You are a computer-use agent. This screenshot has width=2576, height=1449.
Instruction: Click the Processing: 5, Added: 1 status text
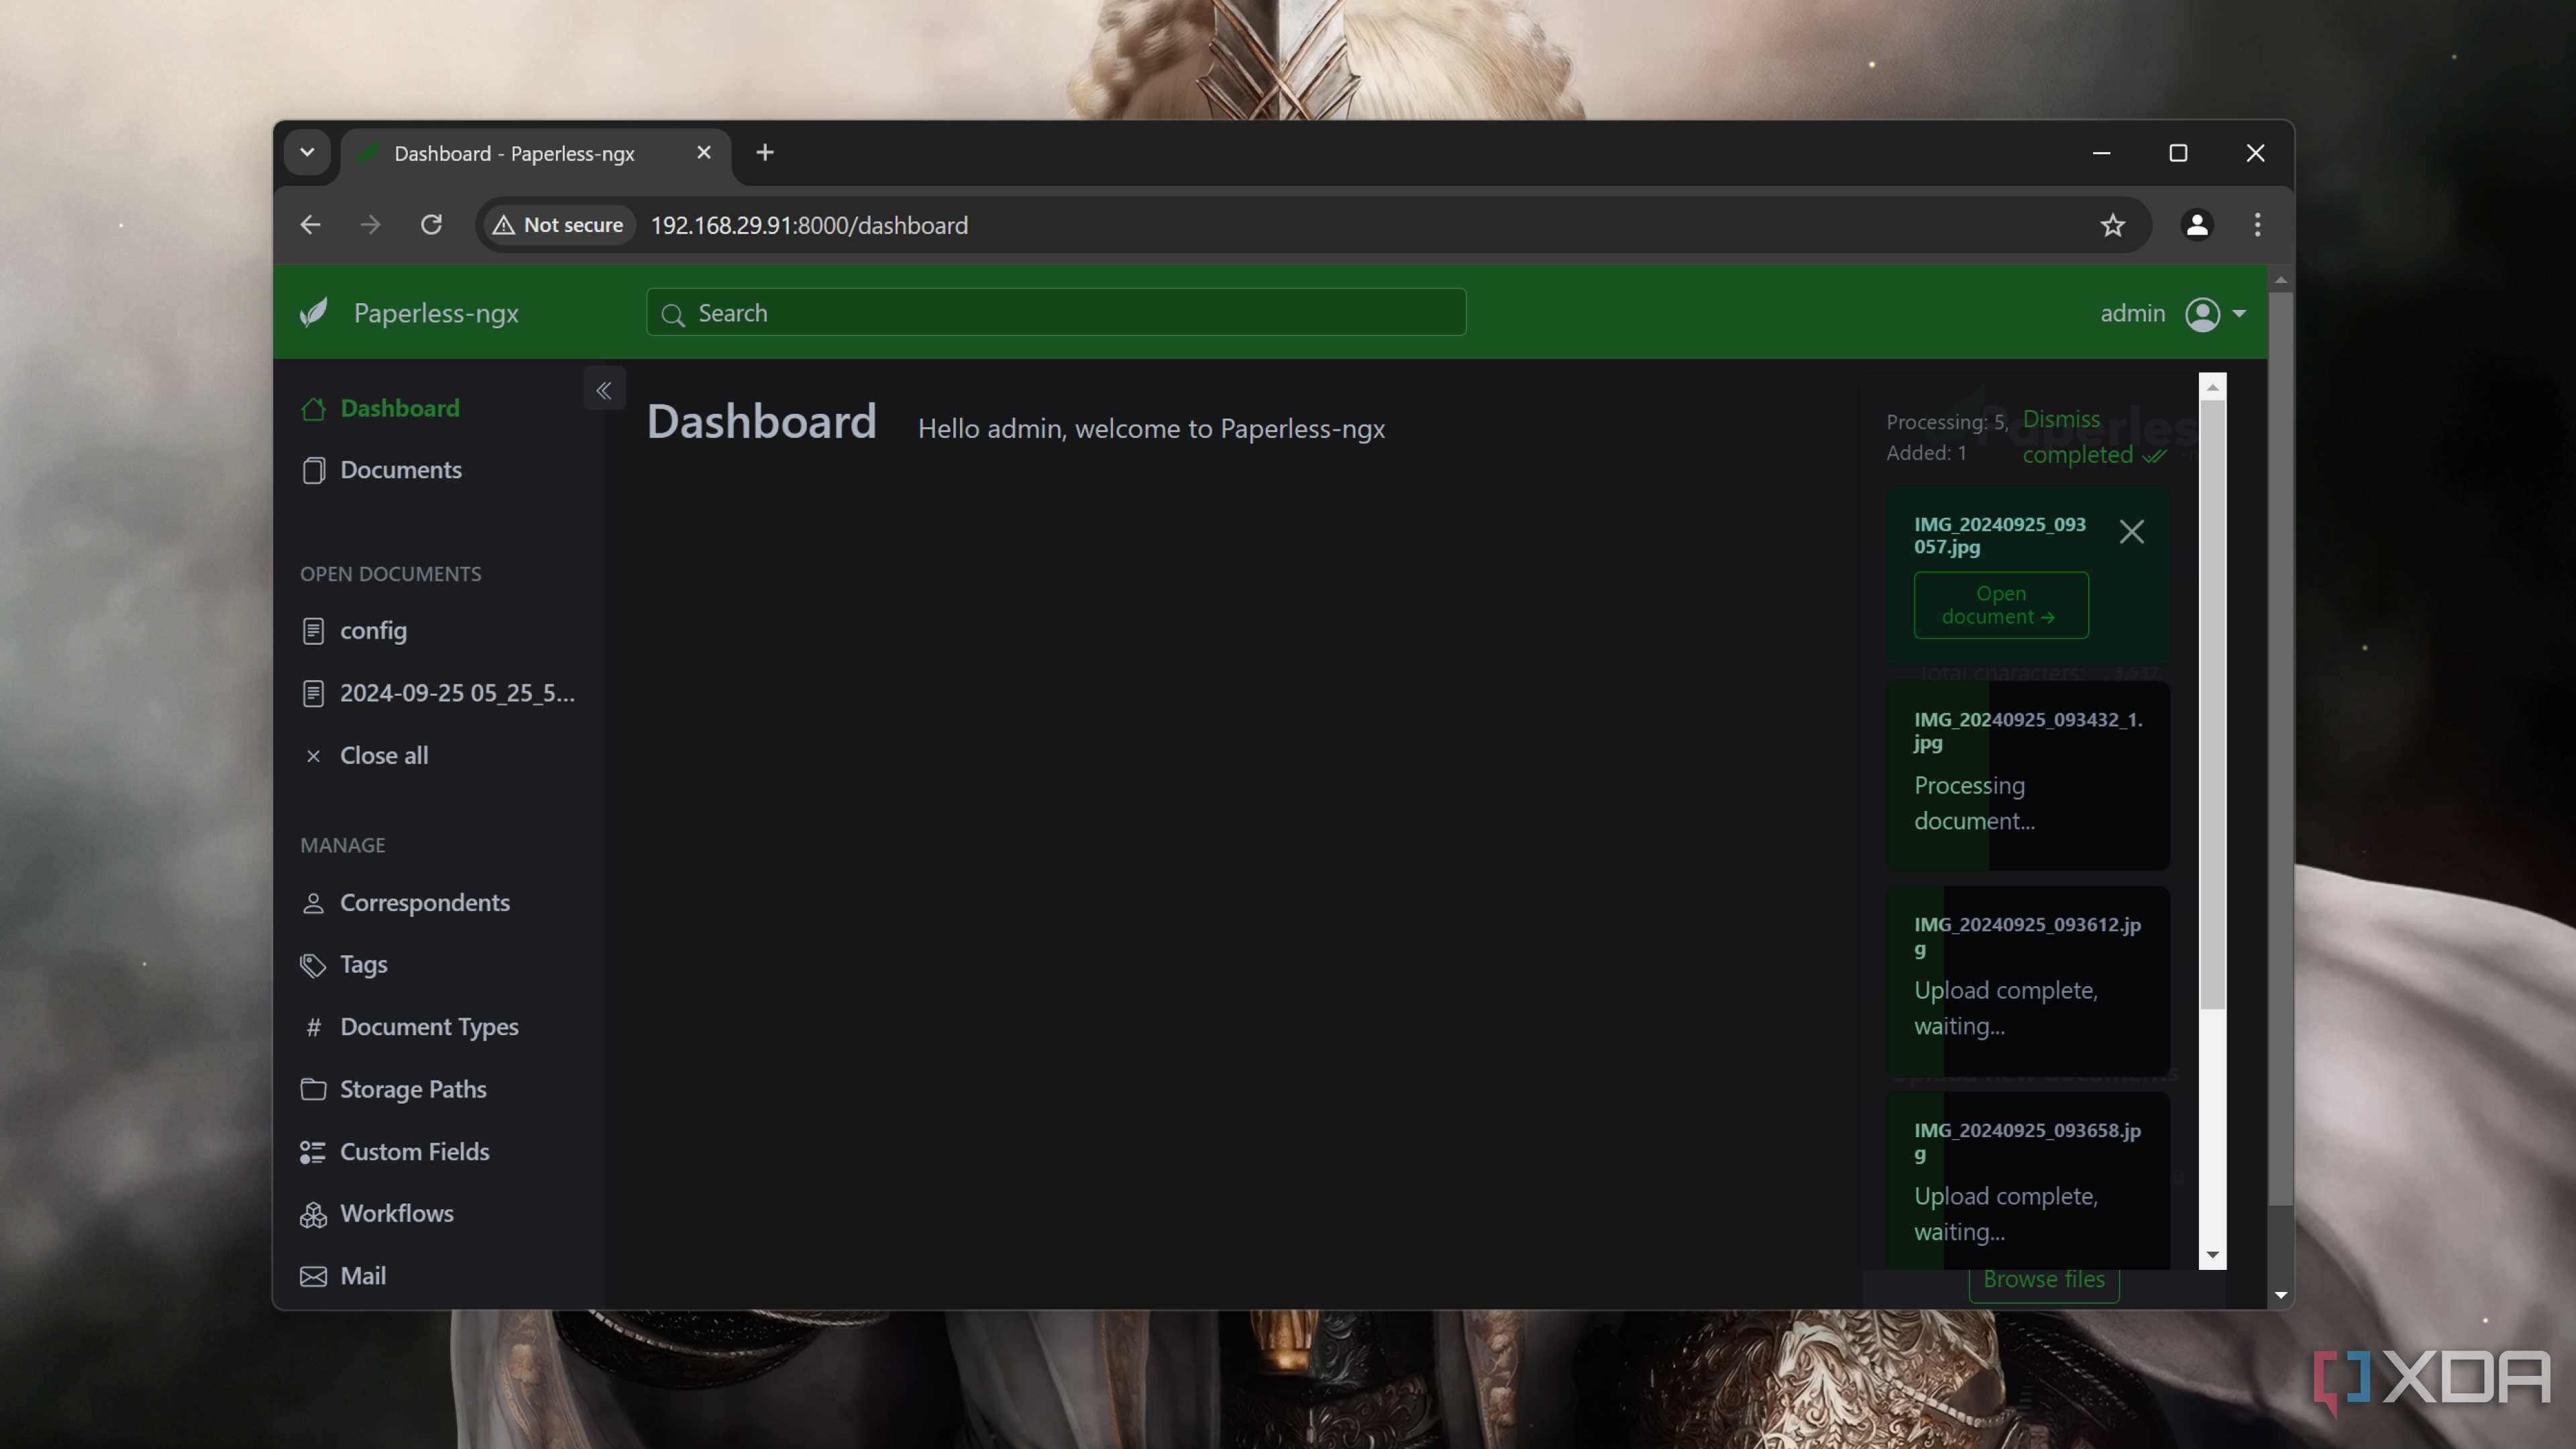pyautogui.click(x=1946, y=437)
